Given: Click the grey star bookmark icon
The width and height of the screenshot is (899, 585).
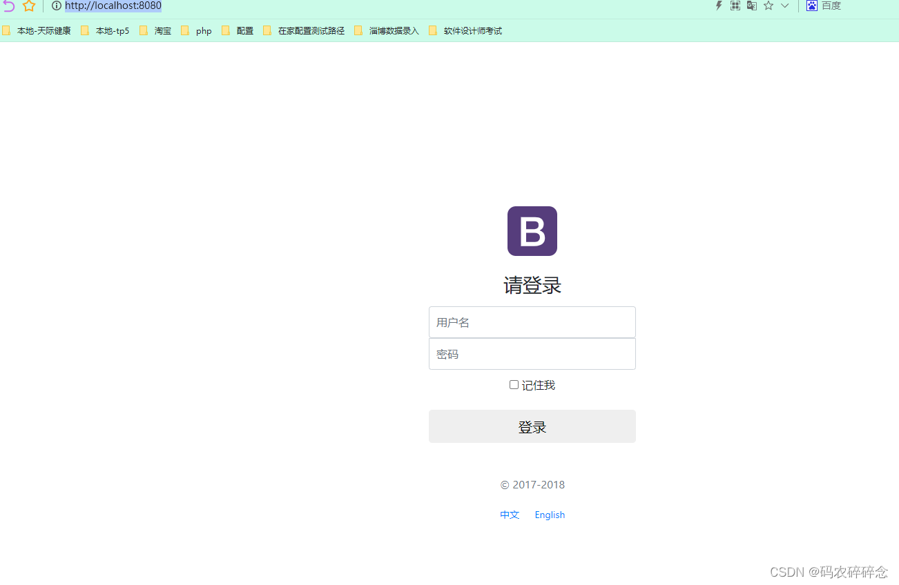Looking at the screenshot, I should tap(768, 6).
